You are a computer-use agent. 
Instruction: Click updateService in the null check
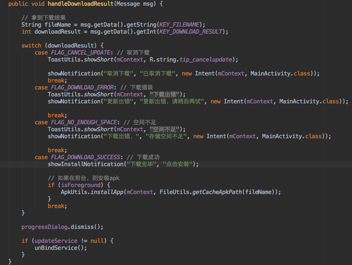click(x=56, y=241)
